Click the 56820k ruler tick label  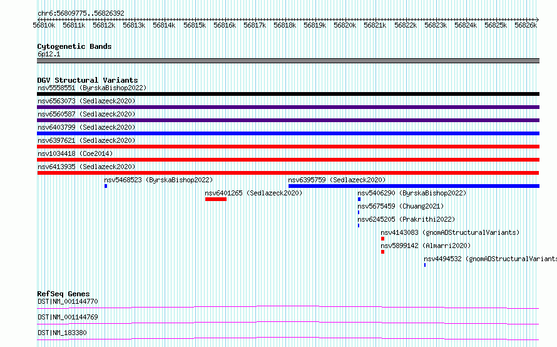pos(345,25)
